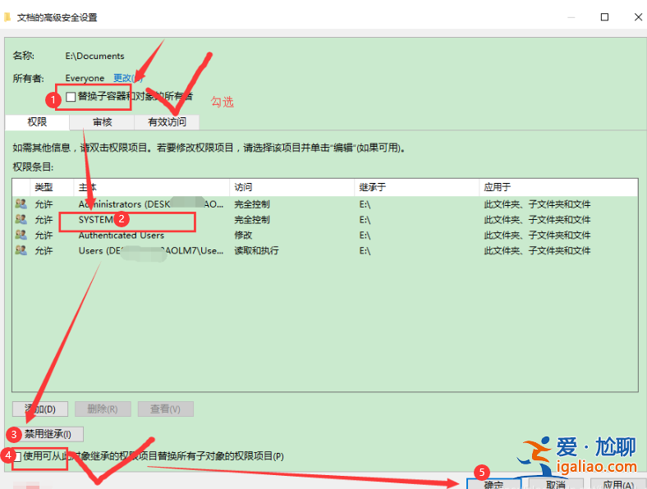
Task: Click the 继承于 column header
Action: click(417, 187)
